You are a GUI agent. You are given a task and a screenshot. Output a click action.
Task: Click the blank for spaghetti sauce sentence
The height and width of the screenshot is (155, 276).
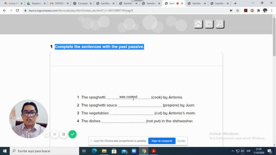coord(140,105)
